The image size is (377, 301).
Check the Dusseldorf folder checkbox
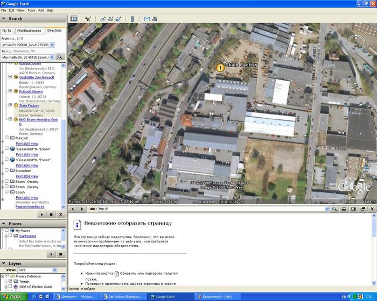tap(6, 170)
